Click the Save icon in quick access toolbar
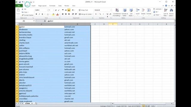This screenshot has height=107, width=191. click(x=20, y=2)
